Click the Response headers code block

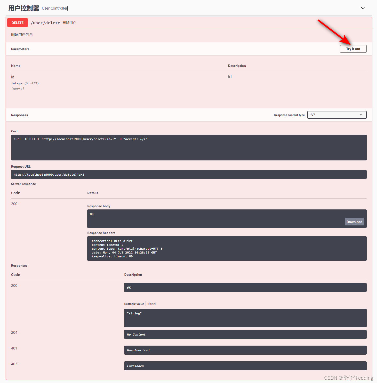(227, 248)
